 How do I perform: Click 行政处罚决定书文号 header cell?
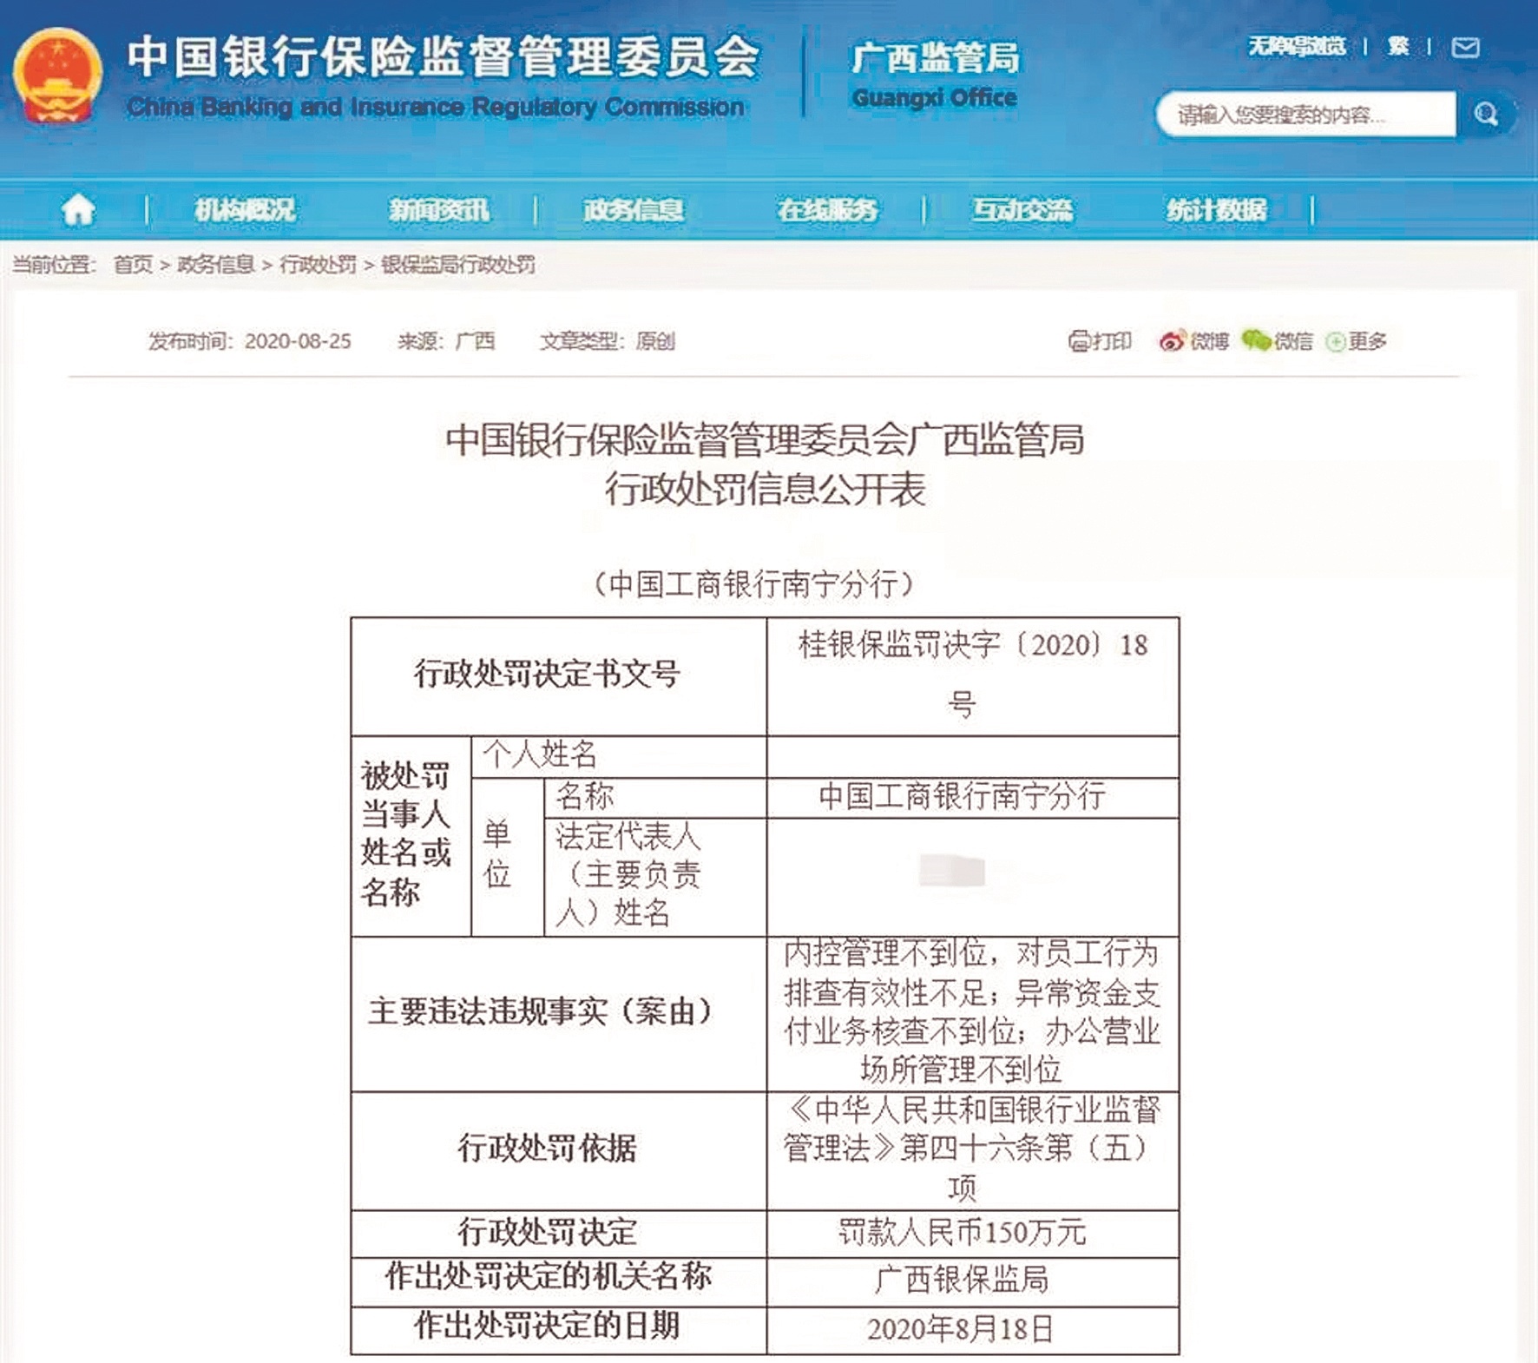coord(559,677)
